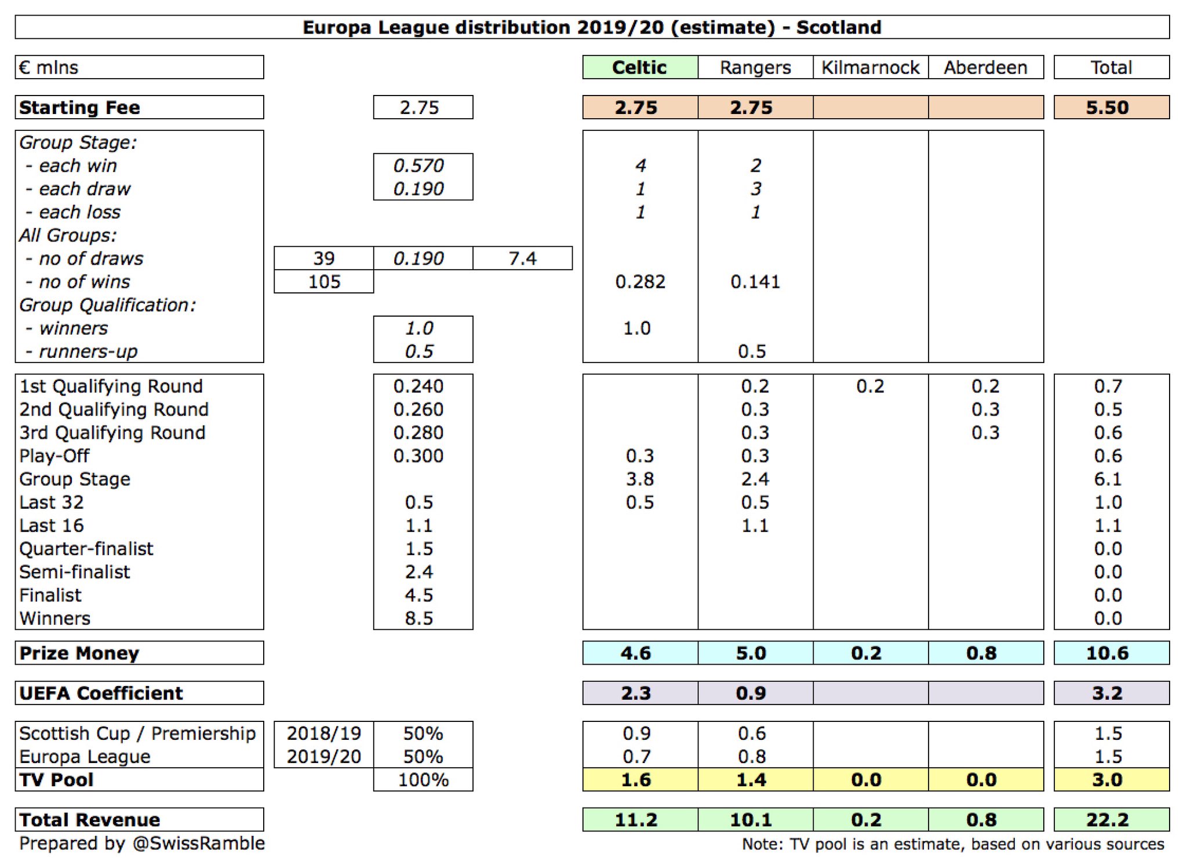Click the '0.300' Play-Off rate
The height and width of the screenshot is (858, 1187).
click(418, 456)
